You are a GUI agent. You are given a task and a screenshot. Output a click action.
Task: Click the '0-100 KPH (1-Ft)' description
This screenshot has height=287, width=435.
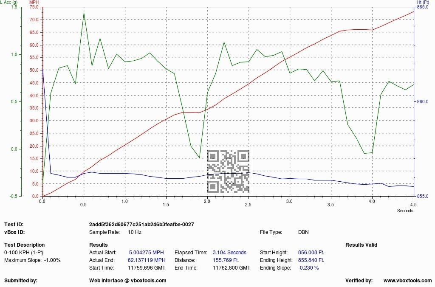(x=24, y=253)
